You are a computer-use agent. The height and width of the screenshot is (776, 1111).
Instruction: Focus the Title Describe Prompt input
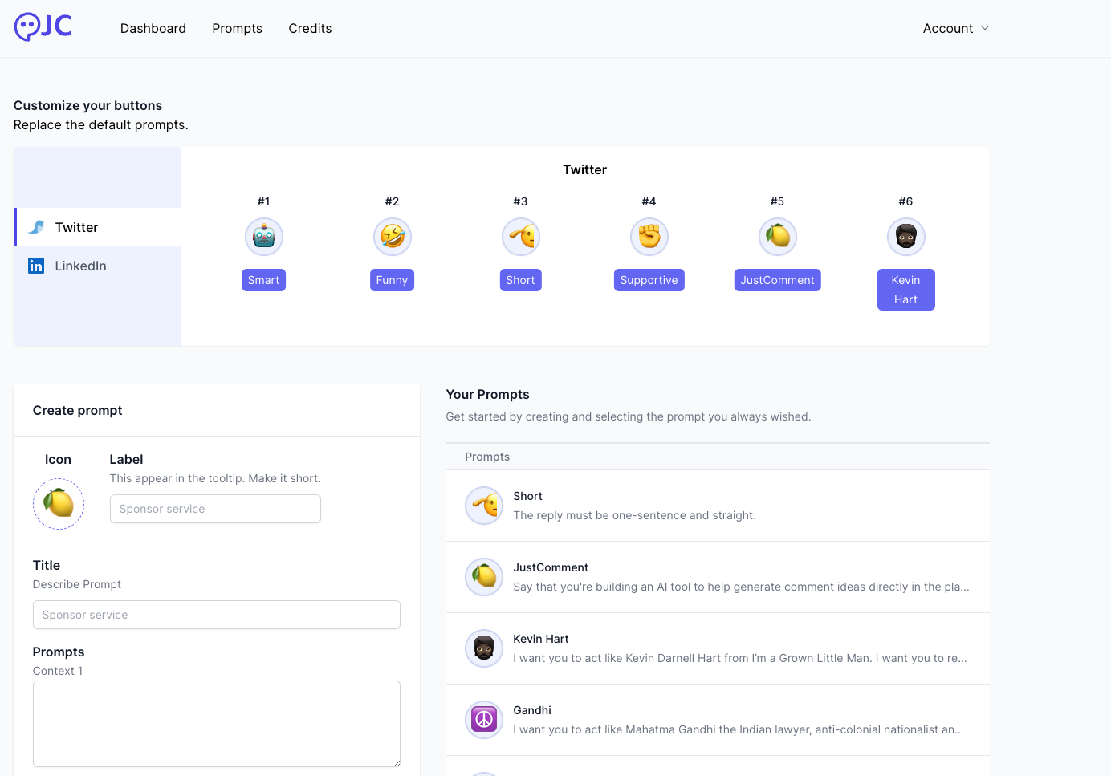[217, 615]
